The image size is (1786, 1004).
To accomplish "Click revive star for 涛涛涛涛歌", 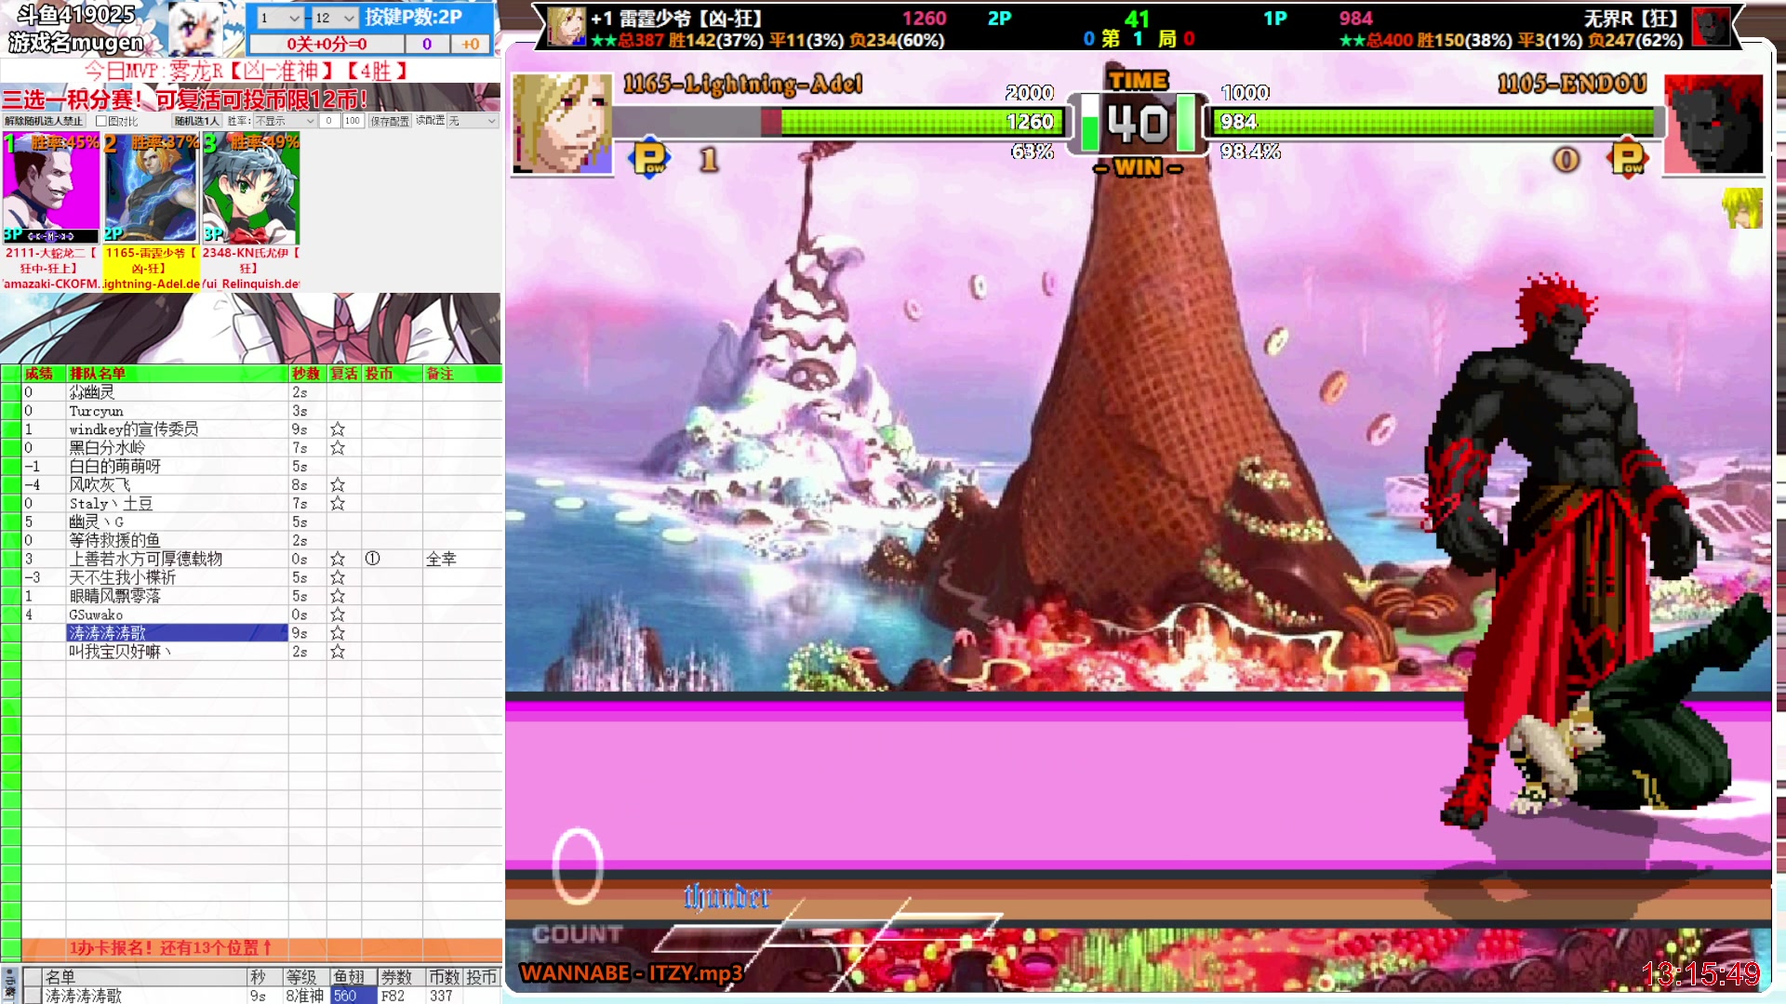I will [x=338, y=633].
